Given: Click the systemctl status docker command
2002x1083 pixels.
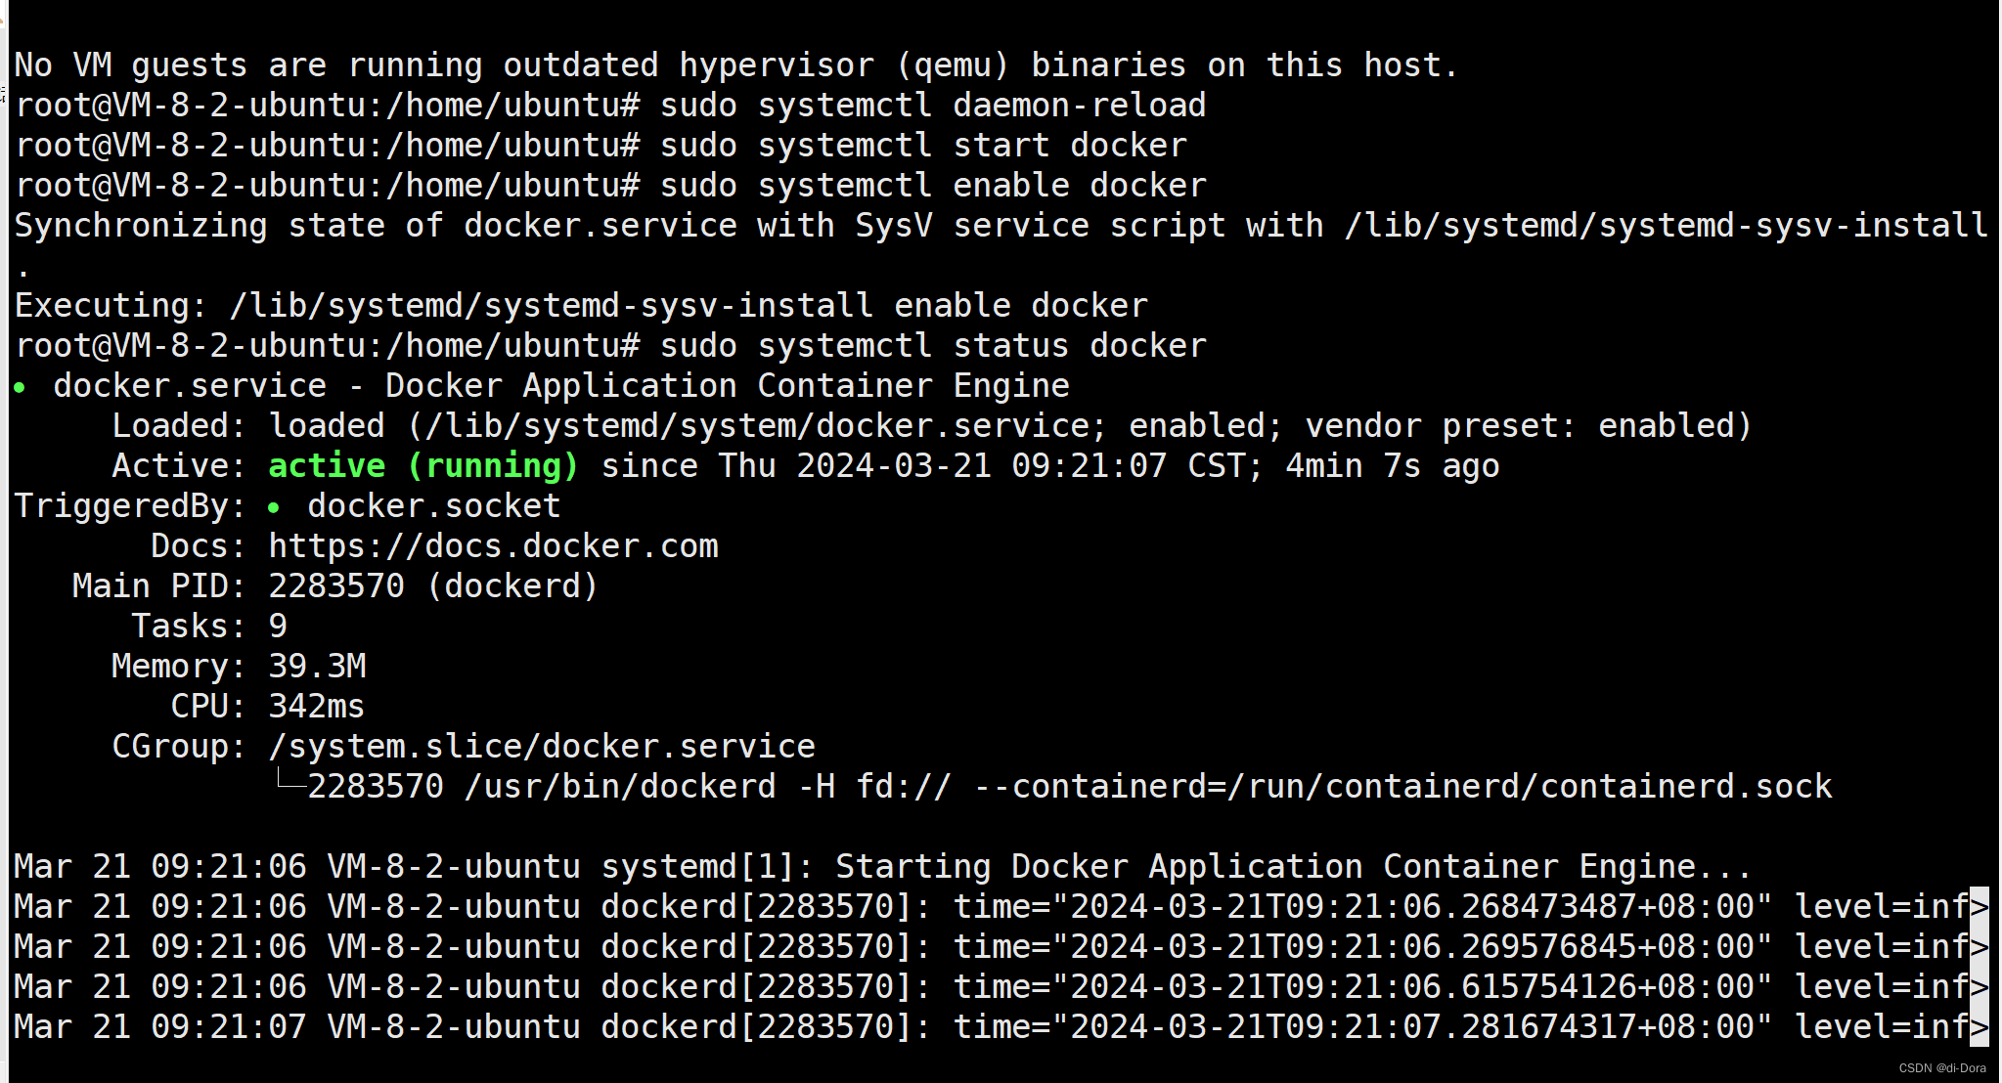Looking at the screenshot, I should [932, 346].
